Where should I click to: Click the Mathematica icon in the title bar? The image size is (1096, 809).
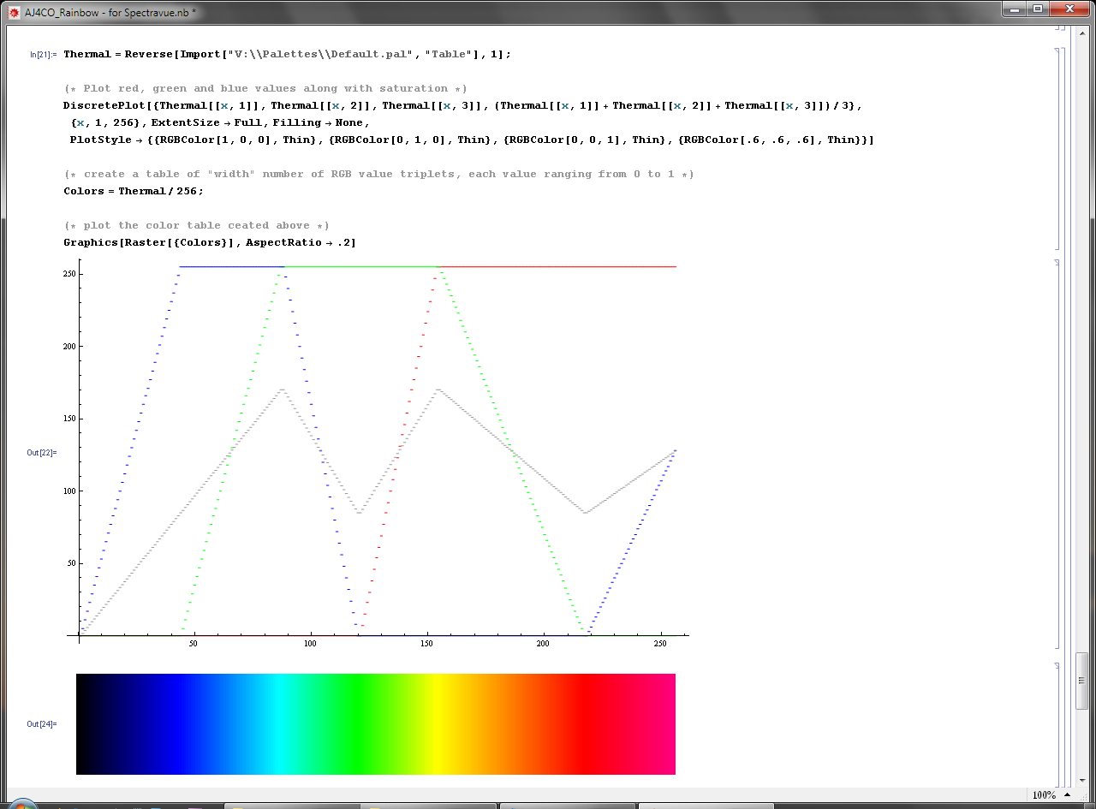[14, 13]
